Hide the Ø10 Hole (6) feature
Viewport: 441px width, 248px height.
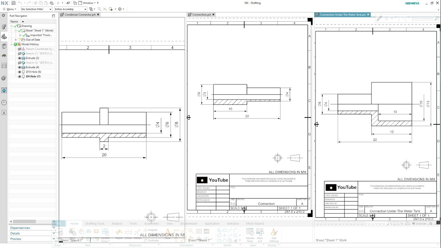[x=20, y=72]
